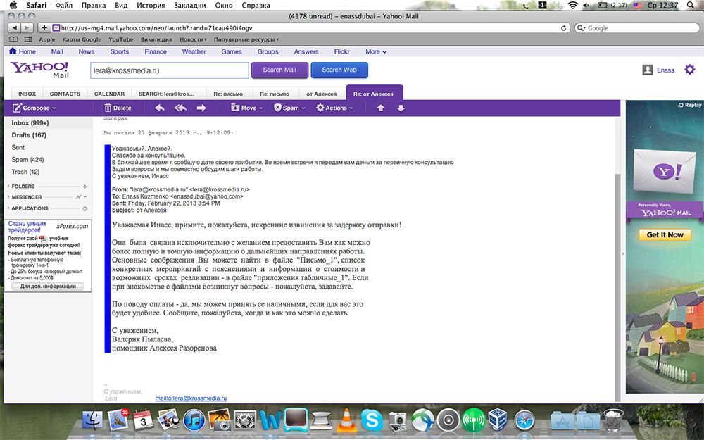Open mailto:lera@krossmedia.ru link
704x440 pixels.
click(x=191, y=398)
